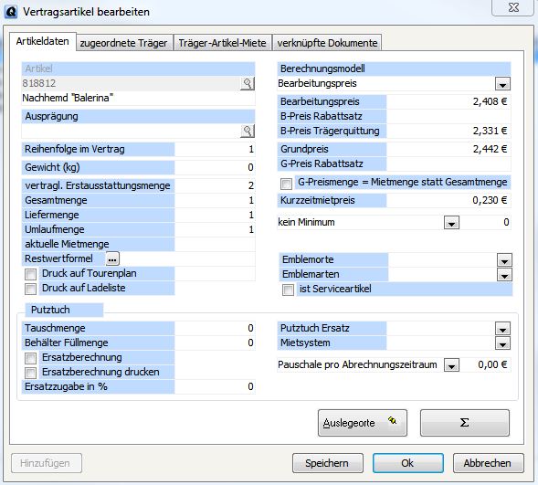Image resolution: width=538 pixels, height=485 pixels.
Task: Toggle ist Serviceartikel checkbox
Action: pyautogui.click(x=288, y=290)
